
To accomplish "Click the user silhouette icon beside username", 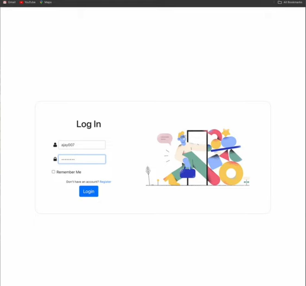I will (55, 145).
